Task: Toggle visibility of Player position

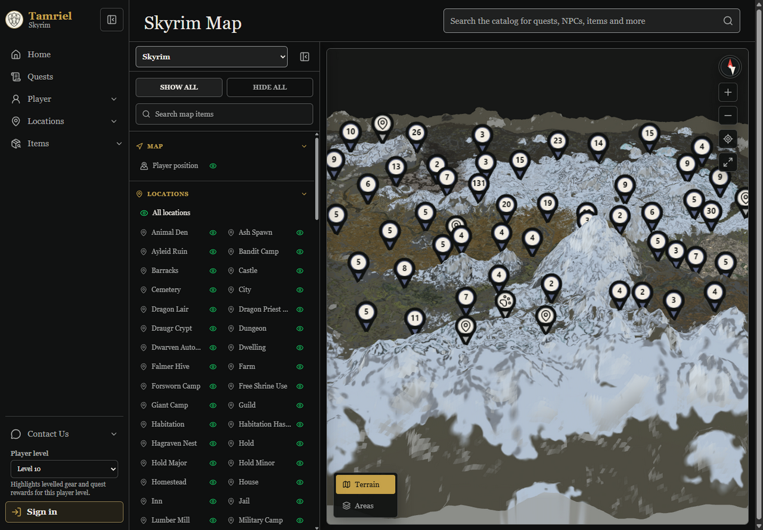Action: point(213,166)
